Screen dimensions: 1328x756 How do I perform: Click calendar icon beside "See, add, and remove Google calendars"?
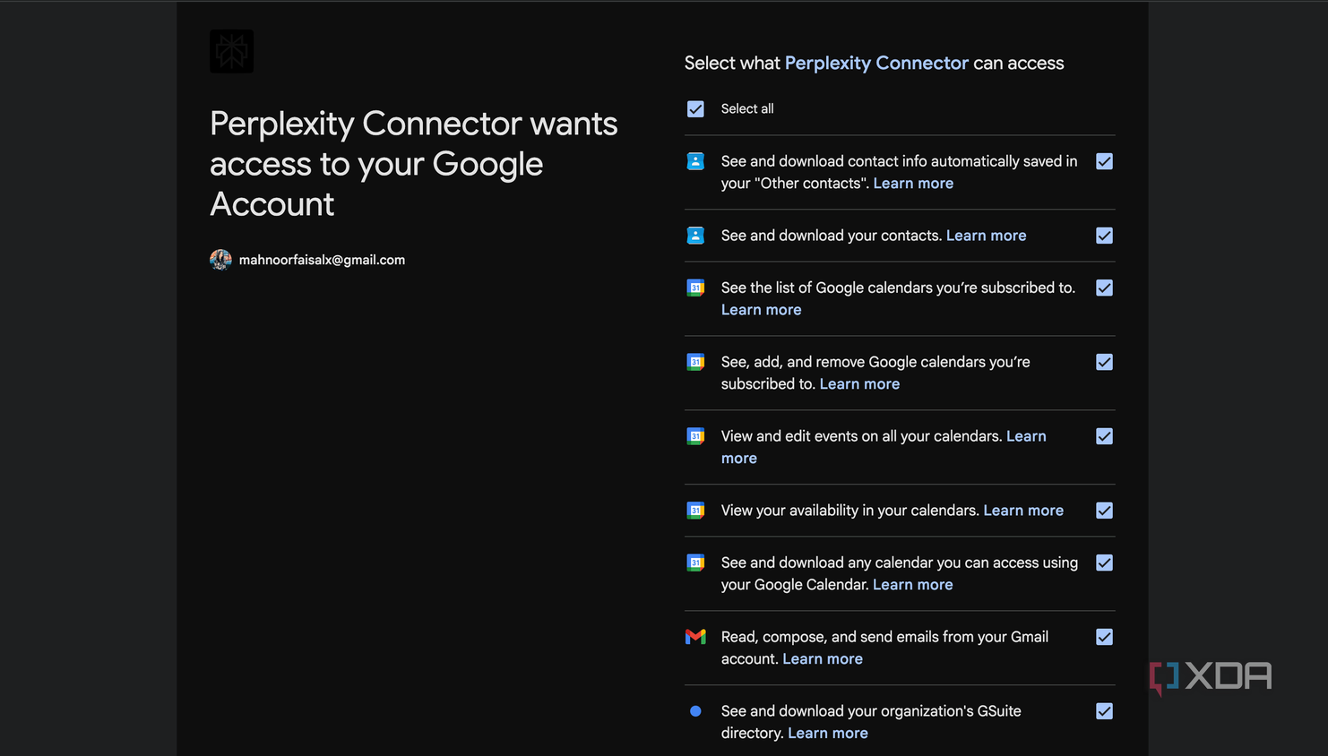pos(695,362)
